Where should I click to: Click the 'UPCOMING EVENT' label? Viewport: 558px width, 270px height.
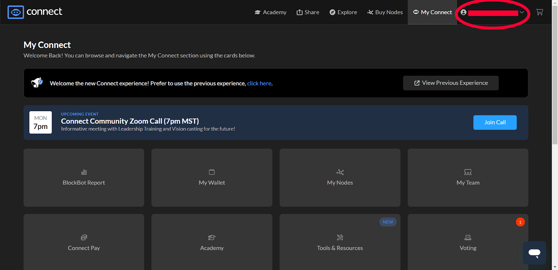coord(80,114)
